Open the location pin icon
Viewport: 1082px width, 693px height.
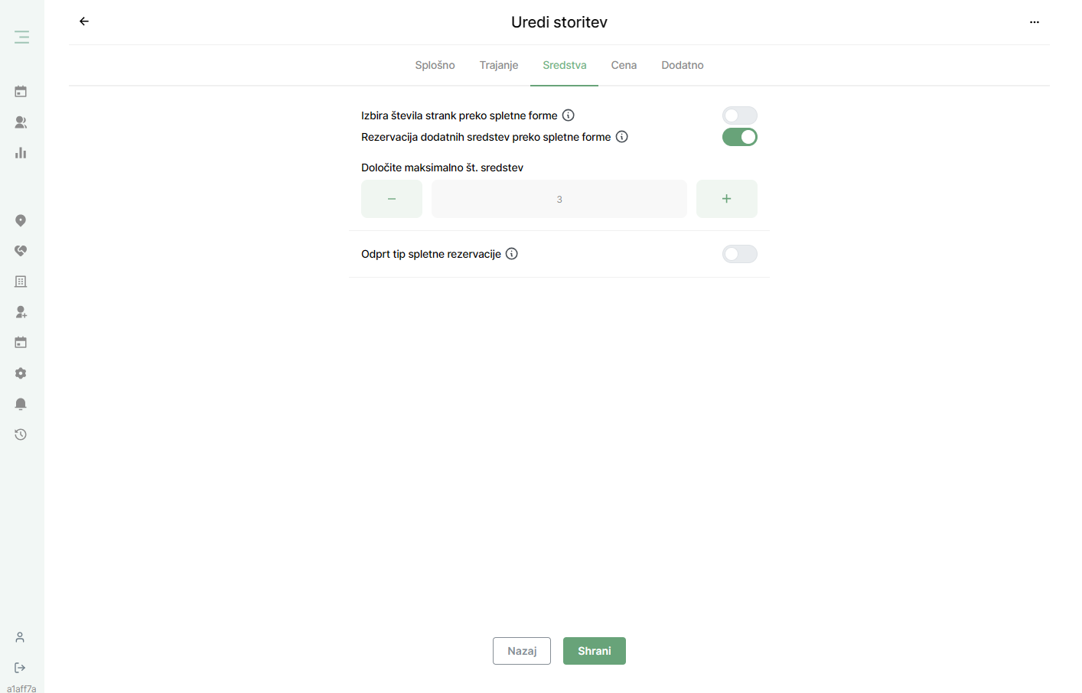[x=21, y=220]
